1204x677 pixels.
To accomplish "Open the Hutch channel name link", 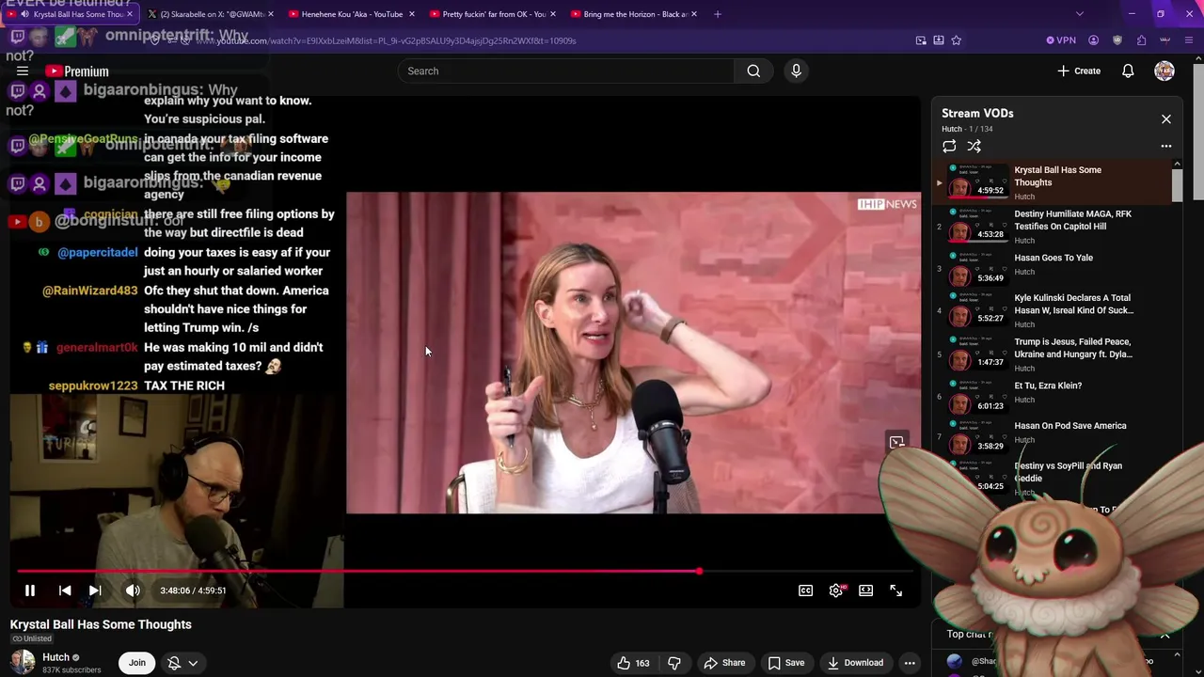I will (x=56, y=657).
